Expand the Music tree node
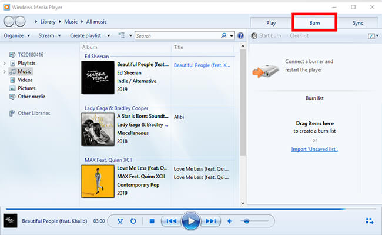 click(x=4, y=71)
